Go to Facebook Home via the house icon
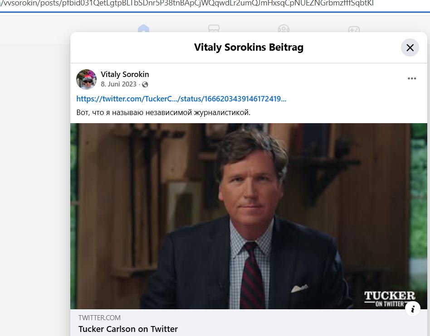This screenshot has height=336, width=430. click(x=143, y=29)
